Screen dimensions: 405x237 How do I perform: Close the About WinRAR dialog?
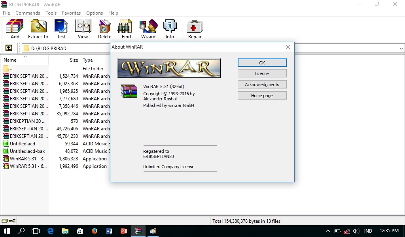[x=288, y=47]
